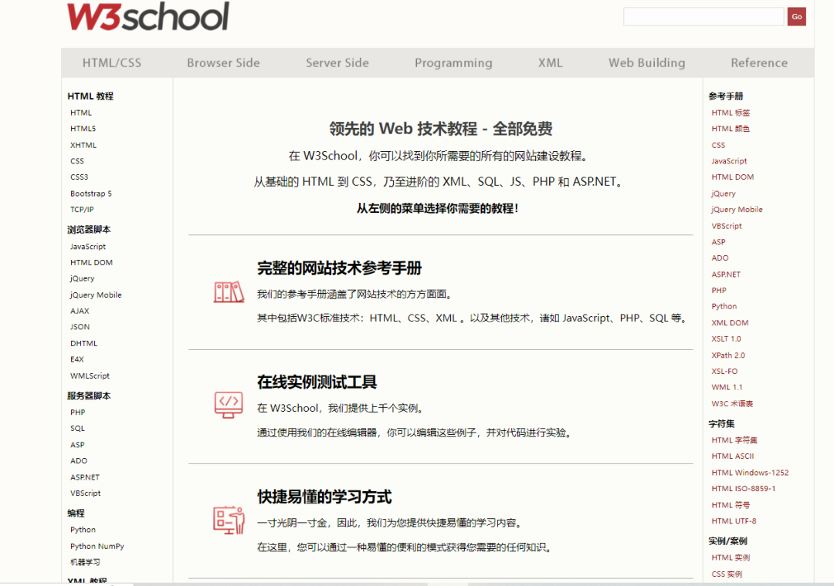Open HTML Windows-1252 link

750,473
